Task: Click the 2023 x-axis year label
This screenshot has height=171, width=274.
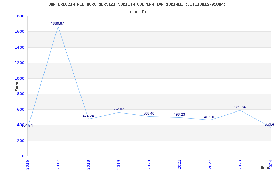Action: [240, 165]
